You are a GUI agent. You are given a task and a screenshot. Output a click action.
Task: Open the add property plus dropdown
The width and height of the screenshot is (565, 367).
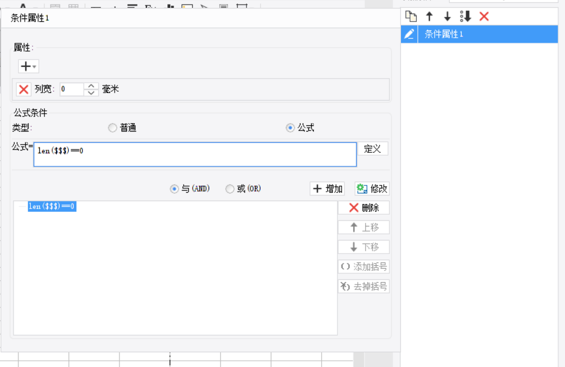point(28,66)
